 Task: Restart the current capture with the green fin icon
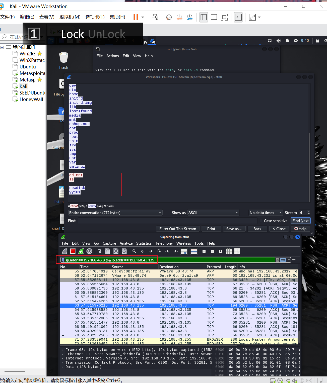[x=81, y=251]
